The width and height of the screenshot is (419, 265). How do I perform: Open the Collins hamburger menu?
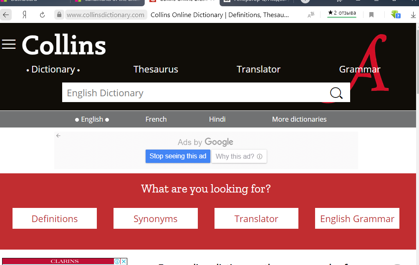[x=9, y=44]
